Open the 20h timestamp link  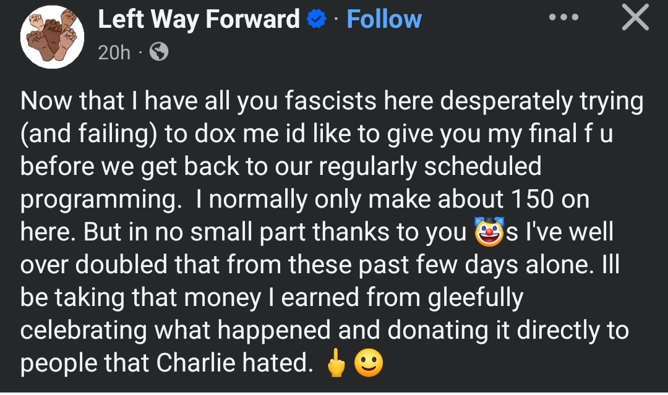coord(114,53)
